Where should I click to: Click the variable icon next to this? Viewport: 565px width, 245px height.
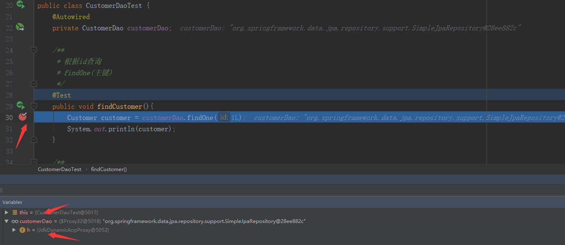(15, 212)
